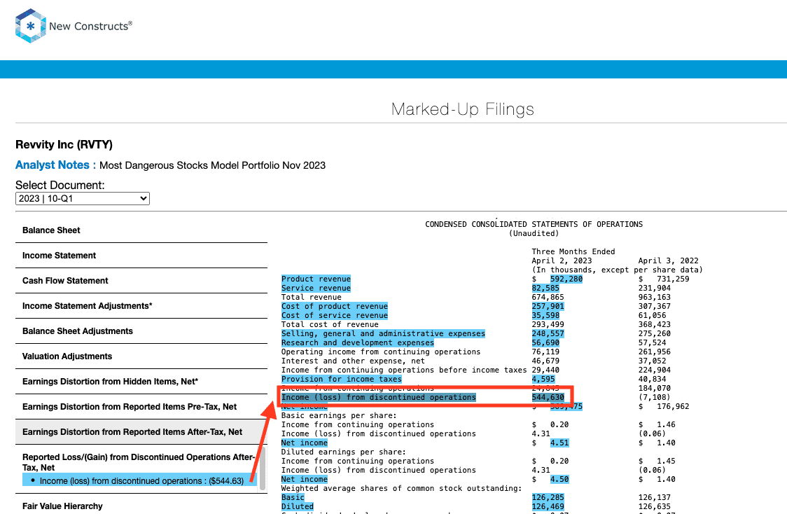This screenshot has width=787, height=514.
Task: Select the Balance Sheet section
Action: (141, 230)
